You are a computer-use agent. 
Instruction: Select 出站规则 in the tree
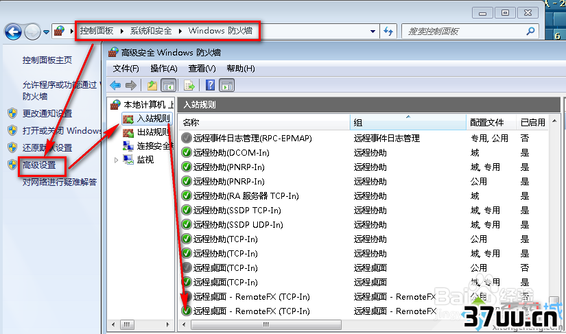[148, 132]
